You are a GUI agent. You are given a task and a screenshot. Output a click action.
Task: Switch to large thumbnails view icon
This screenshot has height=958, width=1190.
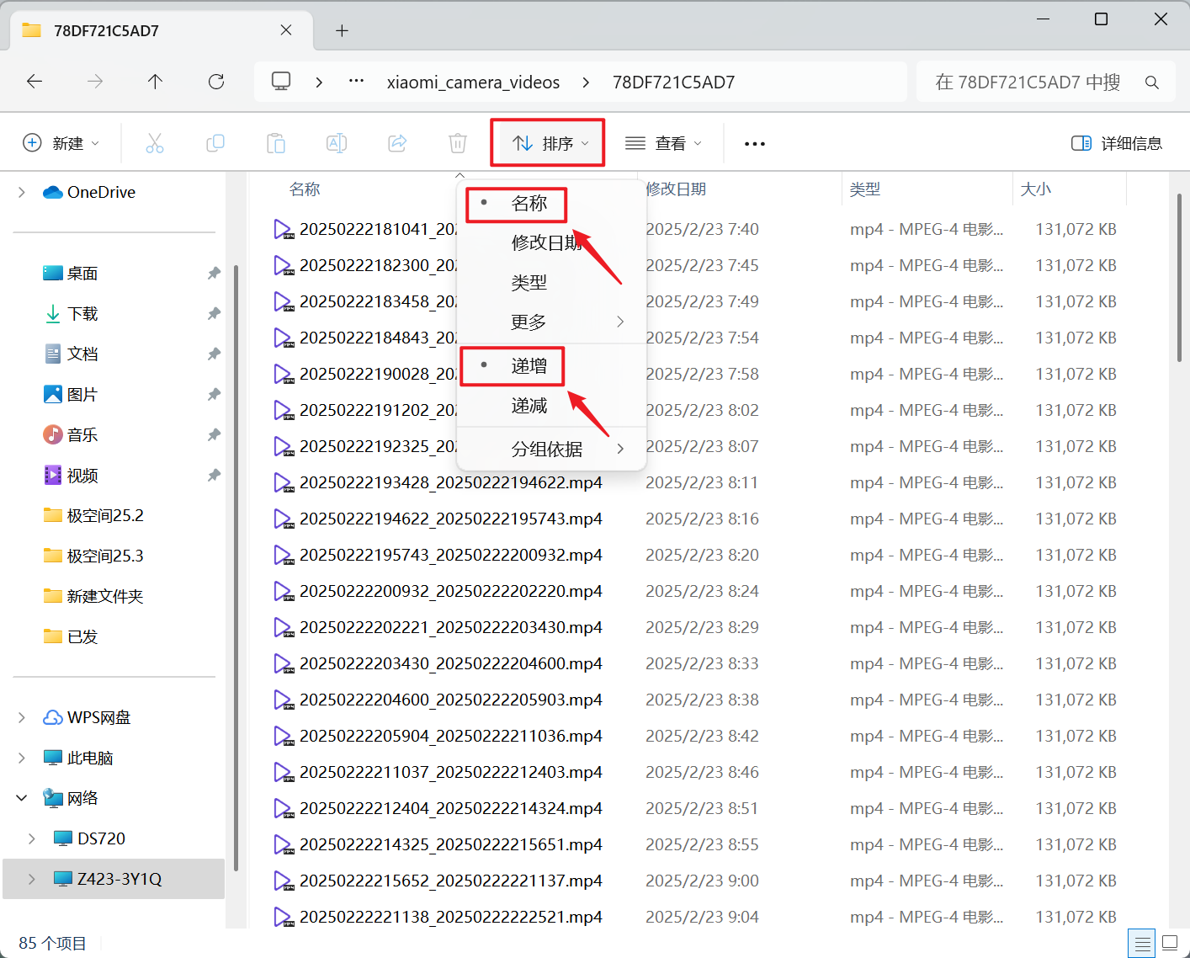point(1170,943)
